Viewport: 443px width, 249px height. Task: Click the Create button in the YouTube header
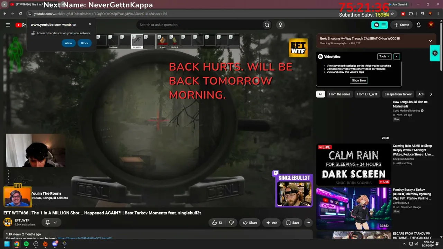click(401, 25)
